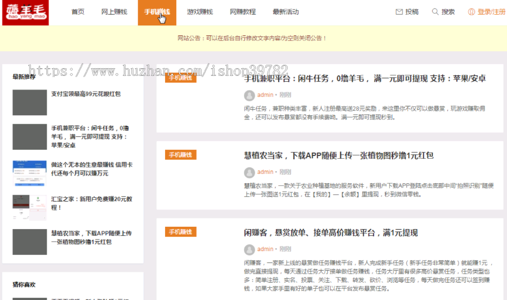The height and width of the screenshot is (300, 507).
Task: Click the user icon beside 登录/注册
Action: click(x=472, y=12)
